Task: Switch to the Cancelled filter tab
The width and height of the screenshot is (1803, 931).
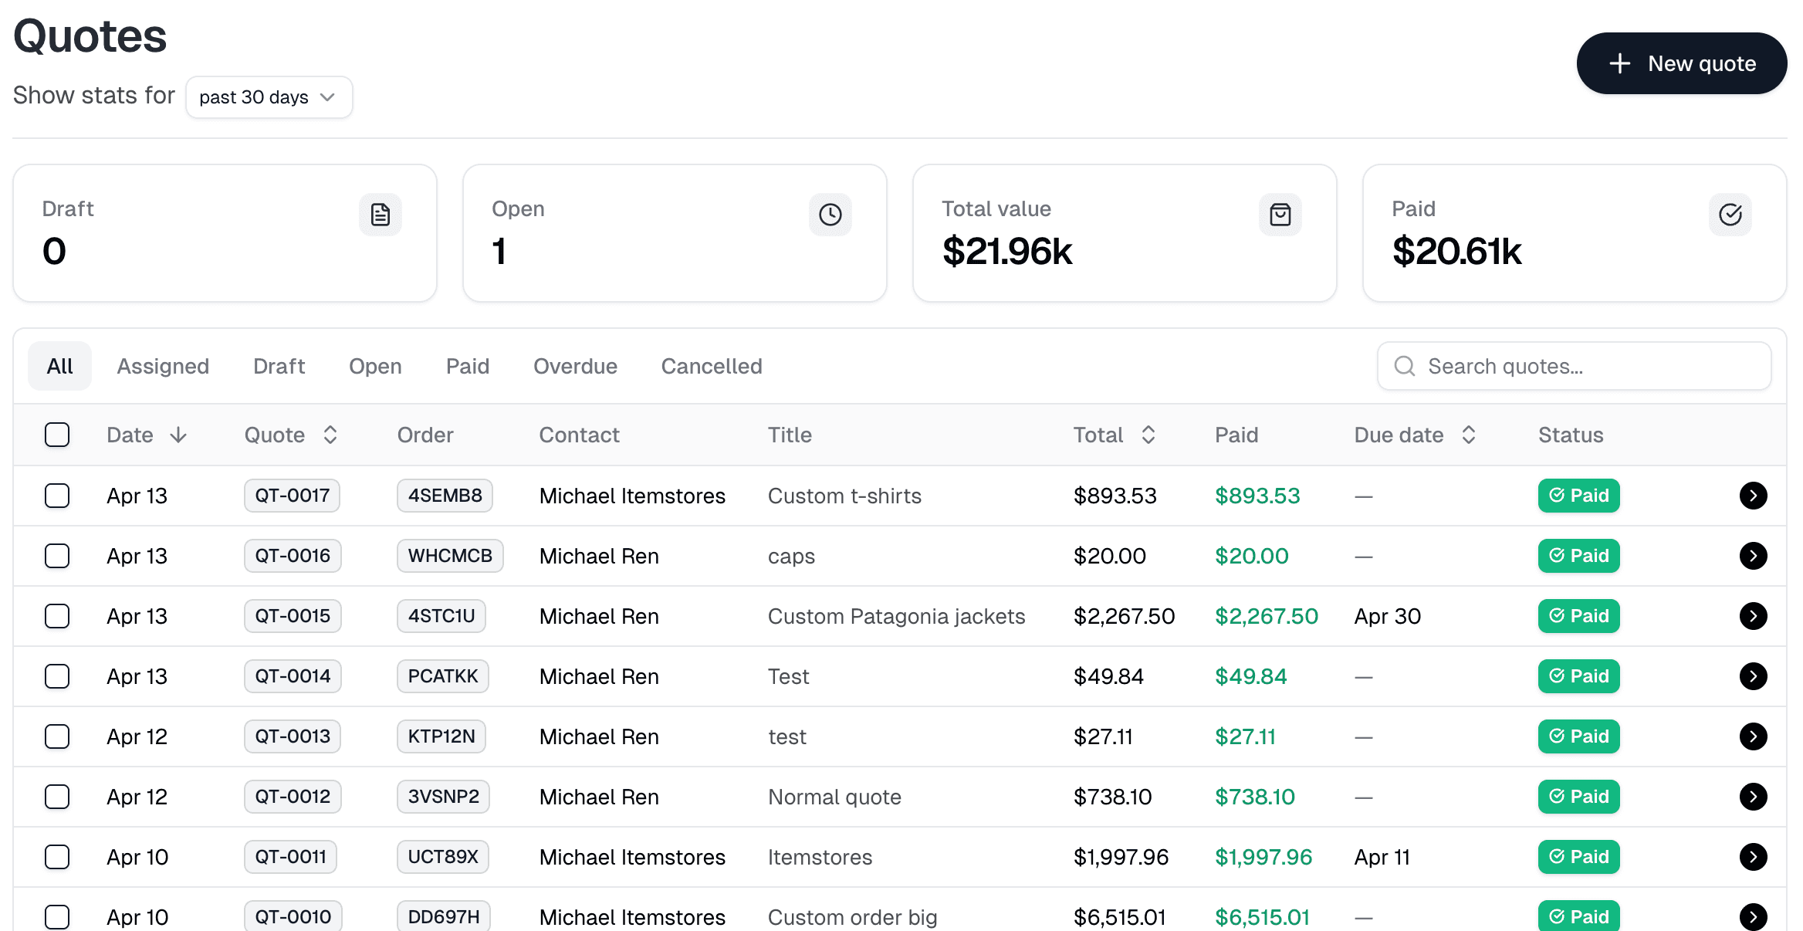Action: click(x=710, y=366)
